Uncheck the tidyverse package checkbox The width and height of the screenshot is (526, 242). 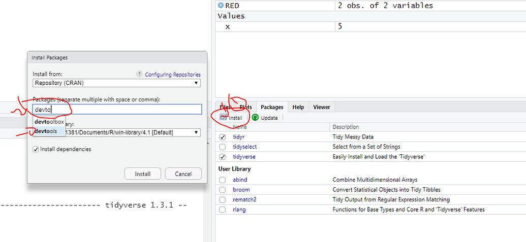[223, 157]
